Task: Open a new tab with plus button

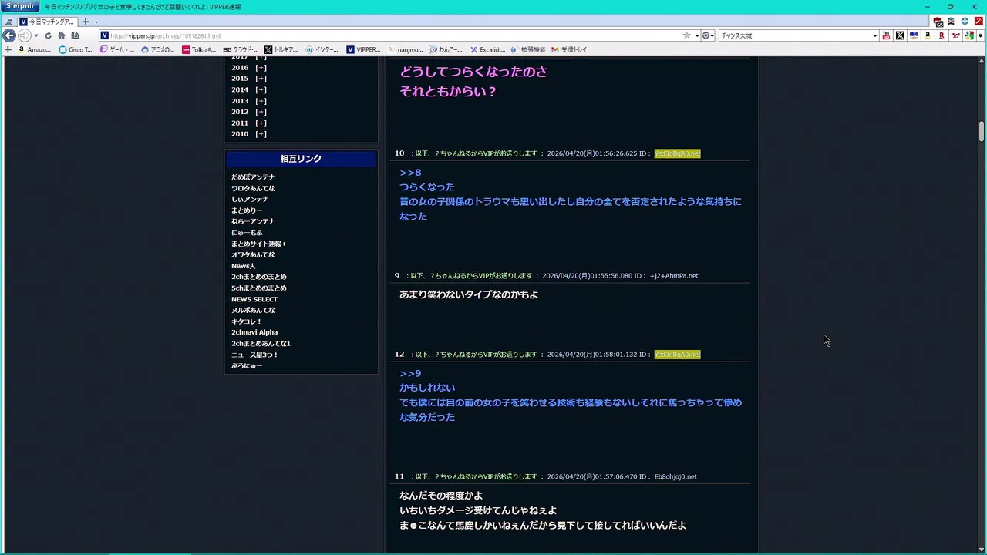Action: pyautogui.click(x=86, y=22)
